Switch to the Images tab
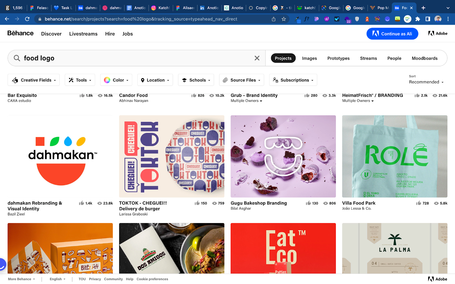455x284 pixels. click(309, 58)
